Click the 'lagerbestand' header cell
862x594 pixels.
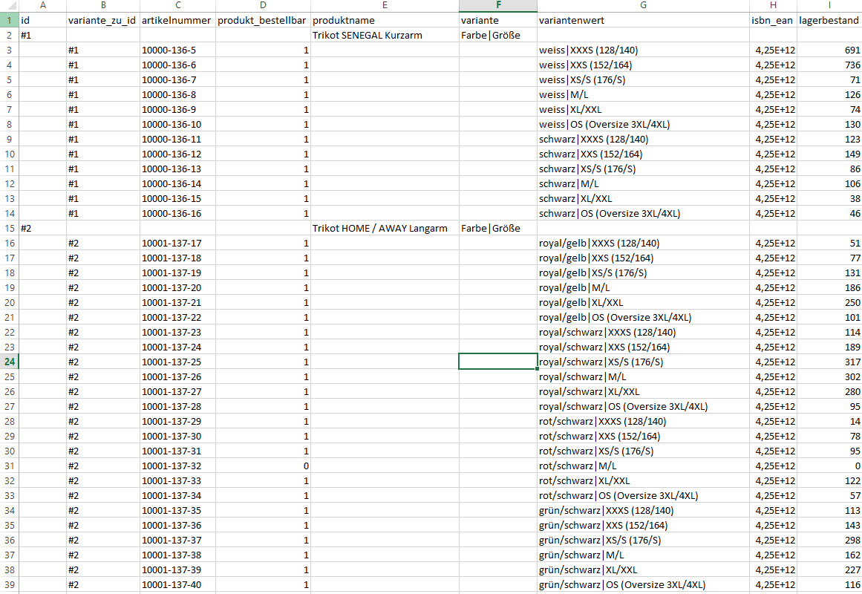point(829,20)
